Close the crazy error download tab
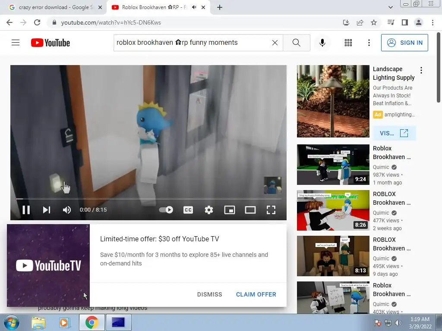 pos(100,7)
